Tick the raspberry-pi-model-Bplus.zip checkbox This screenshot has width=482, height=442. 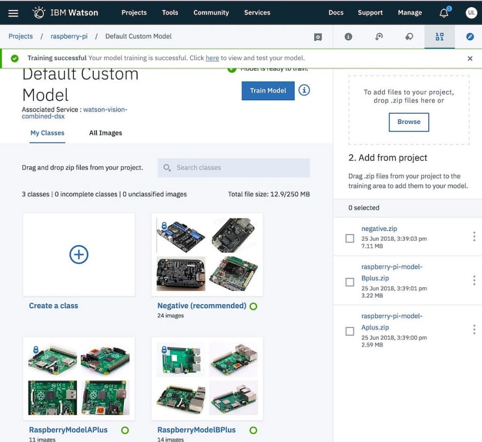click(350, 282)
